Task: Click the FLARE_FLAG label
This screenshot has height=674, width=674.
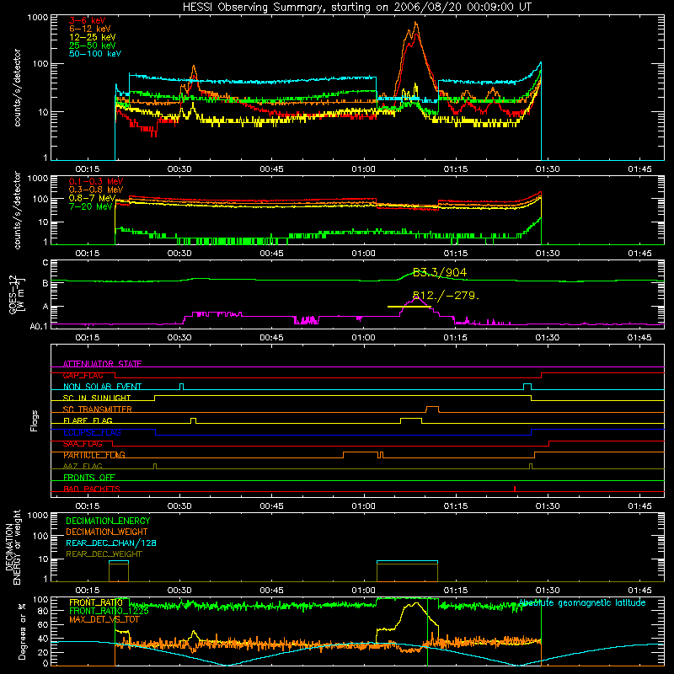Action: (88, 420)
